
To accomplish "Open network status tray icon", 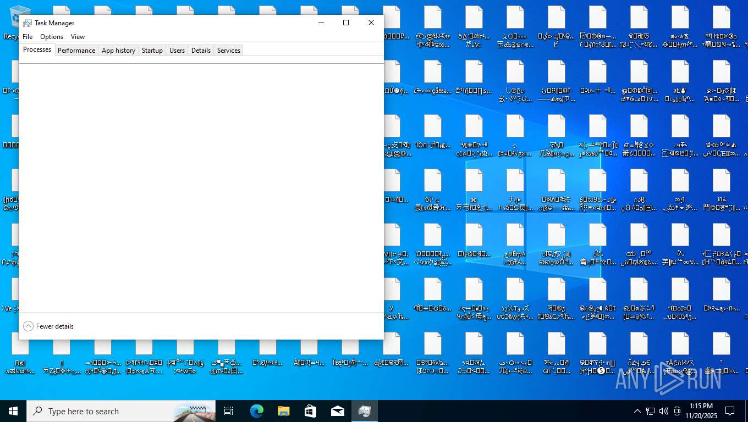I will (650, 411).
